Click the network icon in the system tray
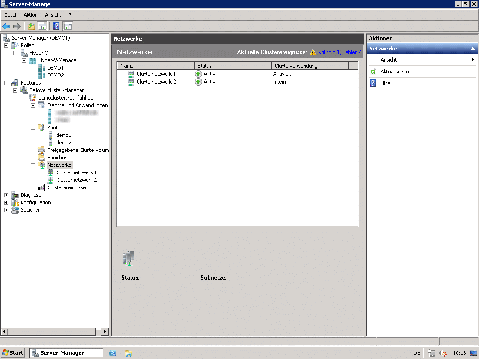 431,353
